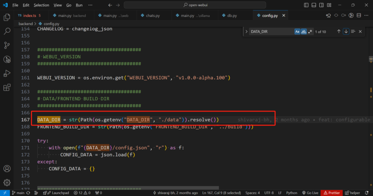Open the Selection menu
The image size is (373, 196).
point(41,5)
